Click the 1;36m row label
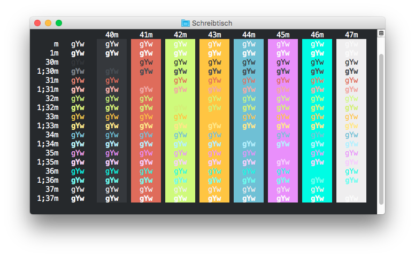 pyautogui.click(x=48, y=180)
